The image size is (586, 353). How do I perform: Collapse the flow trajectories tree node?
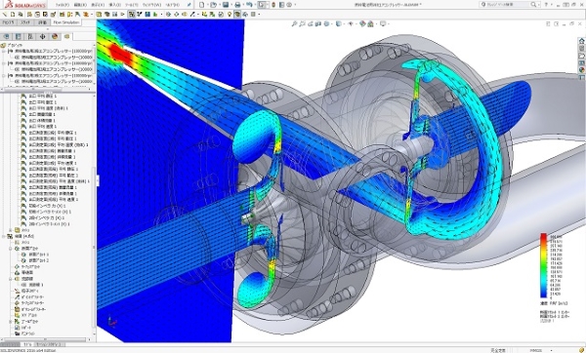11,279
